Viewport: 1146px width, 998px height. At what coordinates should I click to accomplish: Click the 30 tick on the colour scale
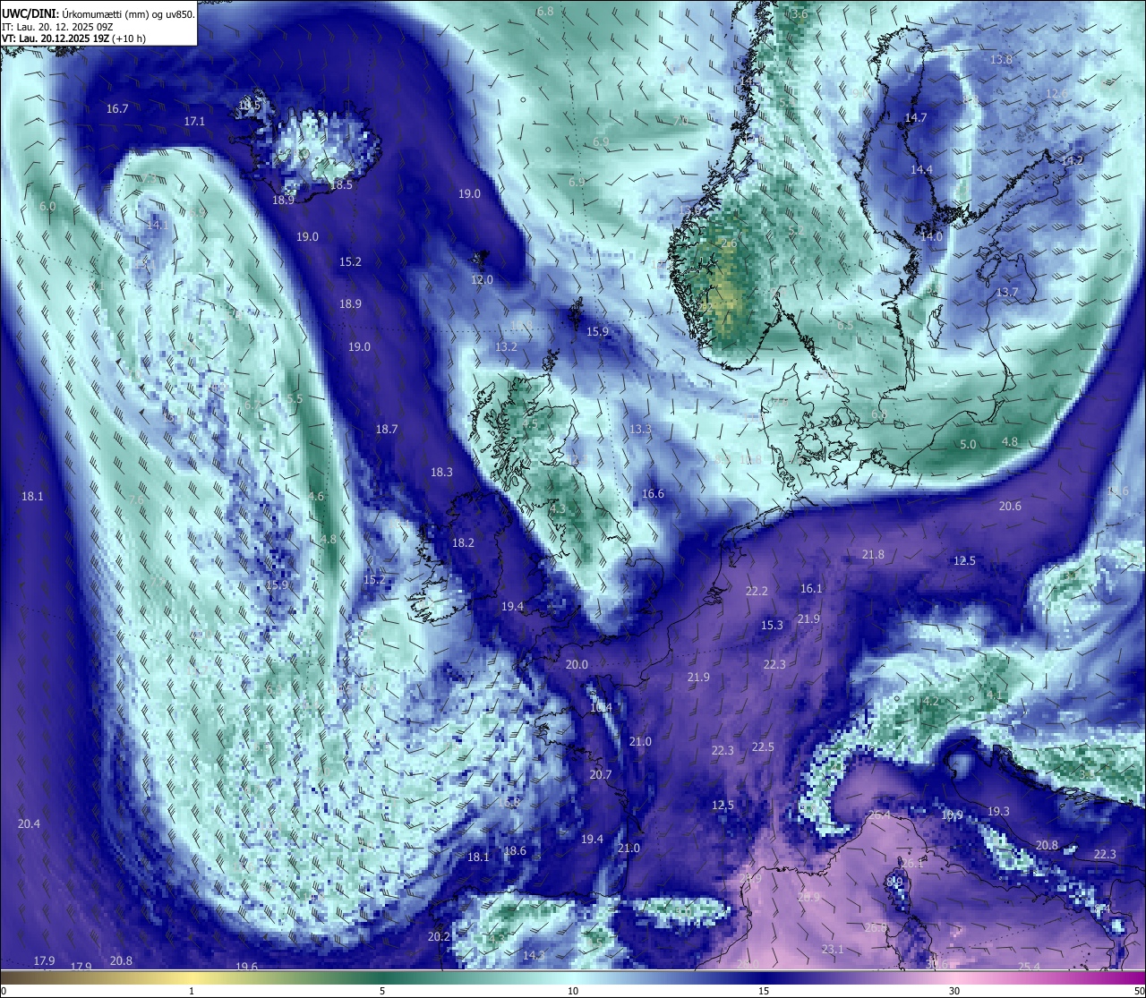(954, 990)
